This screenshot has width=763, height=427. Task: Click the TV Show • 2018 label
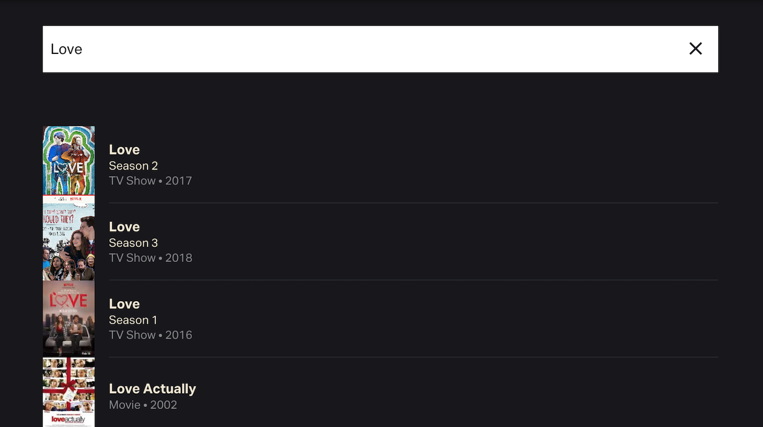tap(150, 258)
